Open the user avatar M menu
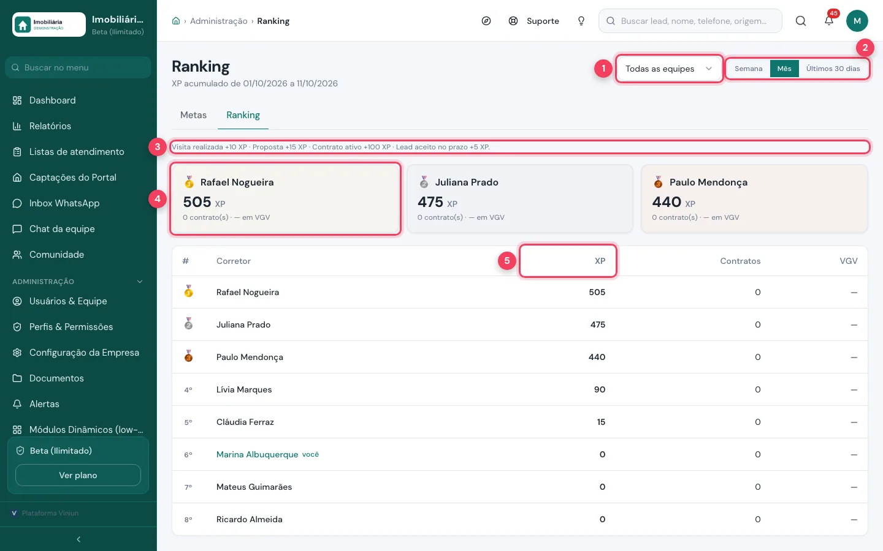Screen dimensions: 883x551 pos(857,21)
